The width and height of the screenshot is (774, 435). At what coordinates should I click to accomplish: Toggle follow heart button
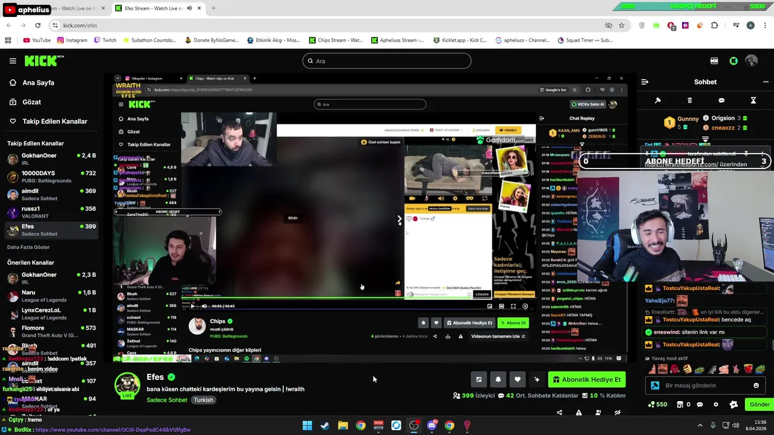click(x=517, y=379)
